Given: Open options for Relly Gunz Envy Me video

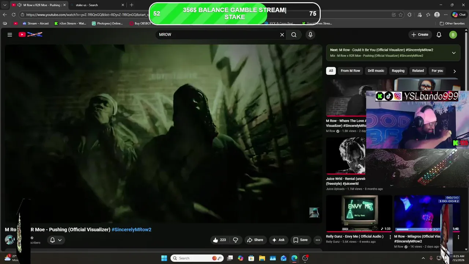Looking at the screenshot, I should (390, 237).
